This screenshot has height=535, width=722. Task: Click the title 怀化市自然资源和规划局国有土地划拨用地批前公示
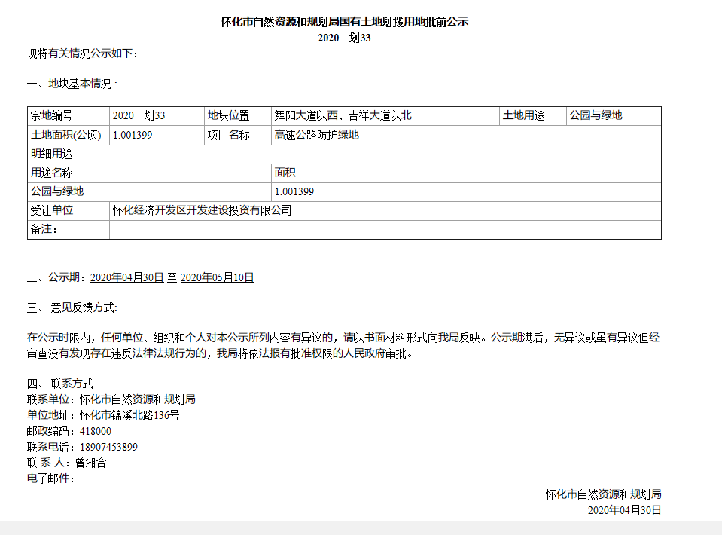coord(344,22)
